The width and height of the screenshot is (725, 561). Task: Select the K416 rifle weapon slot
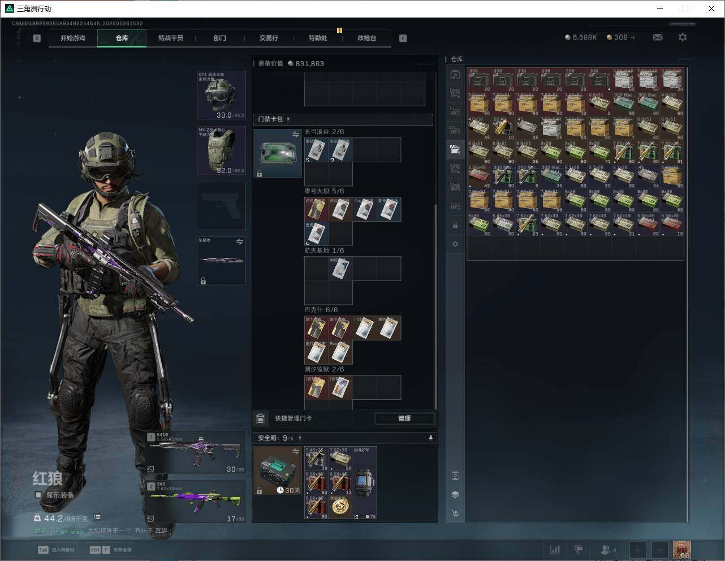coord(196,452)
